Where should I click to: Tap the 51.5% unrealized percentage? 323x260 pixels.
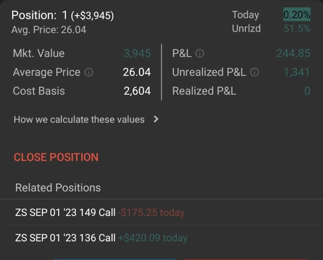297,29
